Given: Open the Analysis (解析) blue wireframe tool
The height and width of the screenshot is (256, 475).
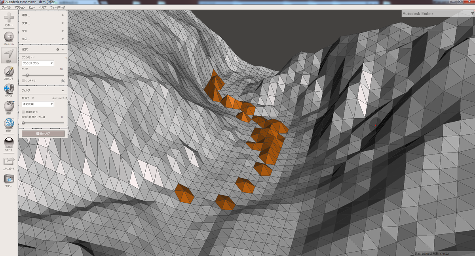Looking at the screenshot, I should click(9, 123).
